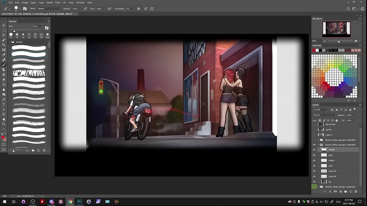
Task: Open the Layer menu
Action: pos(33,3)
